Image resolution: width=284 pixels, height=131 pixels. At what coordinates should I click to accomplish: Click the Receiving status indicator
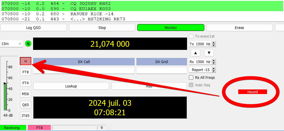tap(13, 128)
